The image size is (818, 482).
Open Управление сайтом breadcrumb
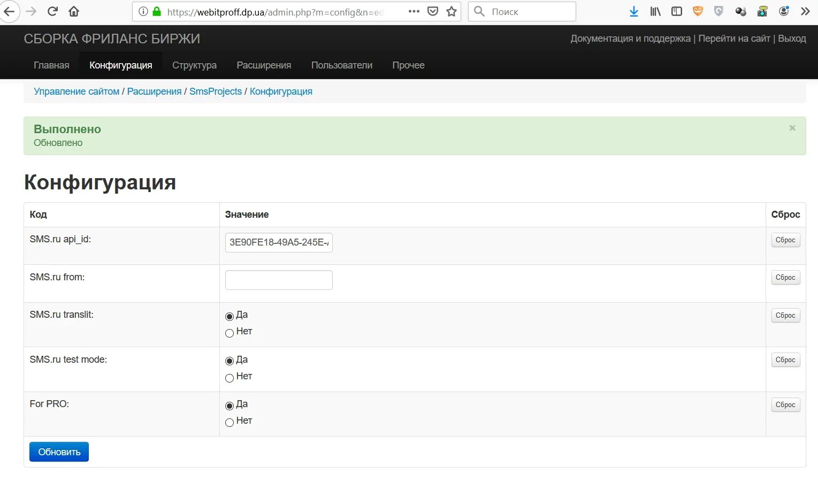(x=77, y=91)
